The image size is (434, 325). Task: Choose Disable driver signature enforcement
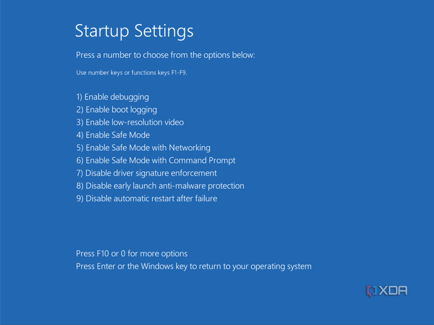[x=146, y=173]
